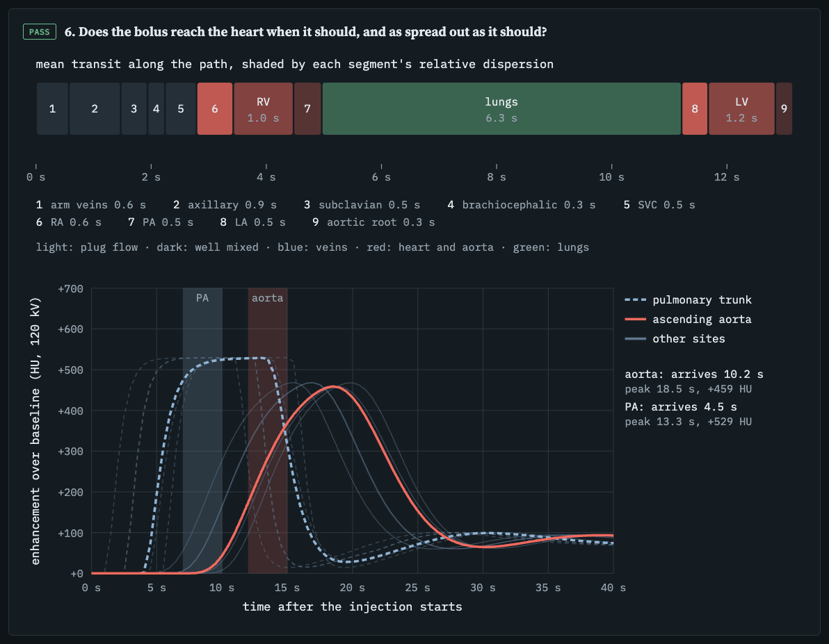Click the "20 s" tick on the chart's time axis
829x644 pixels.
pyautogui.click(x=352, y=588)
